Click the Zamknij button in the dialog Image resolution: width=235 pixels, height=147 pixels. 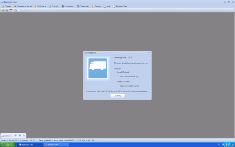(x=117, y=96)
